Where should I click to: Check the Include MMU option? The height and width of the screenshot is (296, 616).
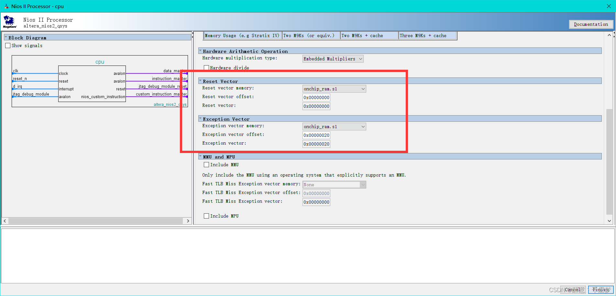coord(206,165)
